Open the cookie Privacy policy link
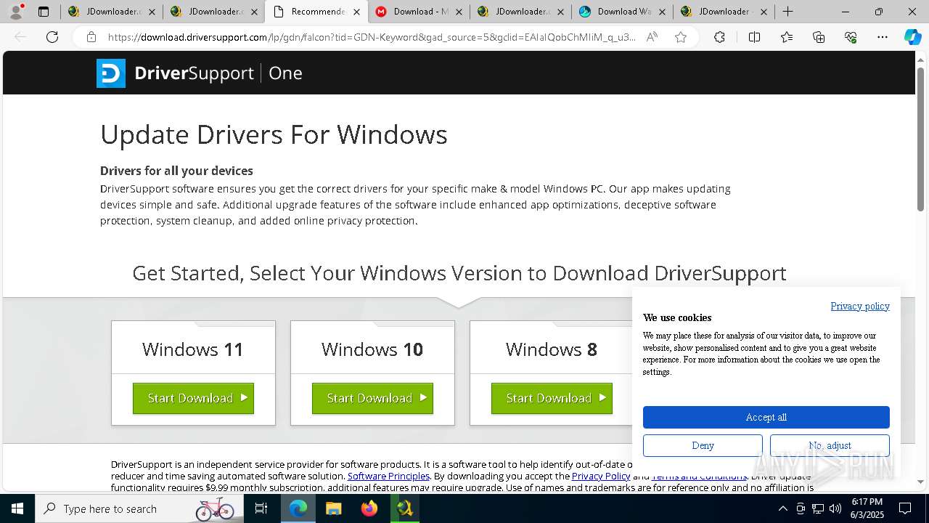The height and width of the screenshot is (523, 929). click(x=860, y=306)
